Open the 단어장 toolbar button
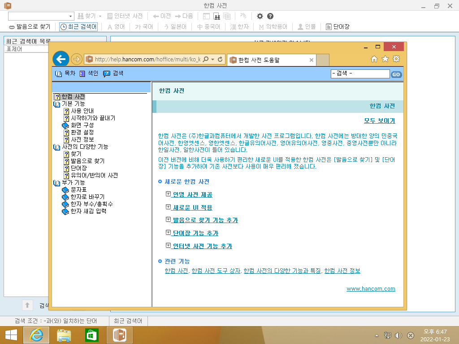The width and height of the screenshot is (459, 344). [338, 26]
